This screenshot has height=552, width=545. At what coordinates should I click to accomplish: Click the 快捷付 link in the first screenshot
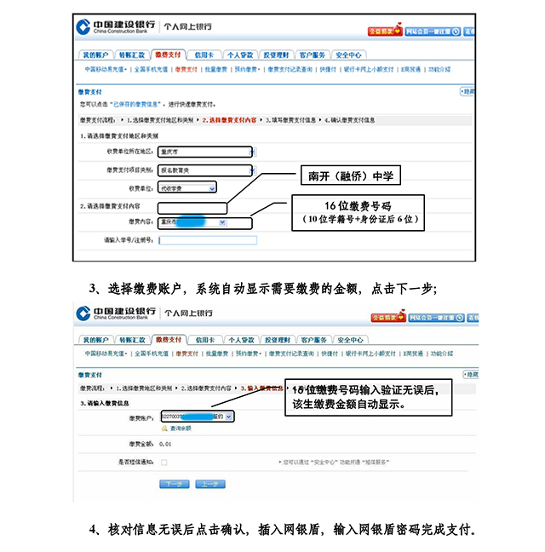328,69
